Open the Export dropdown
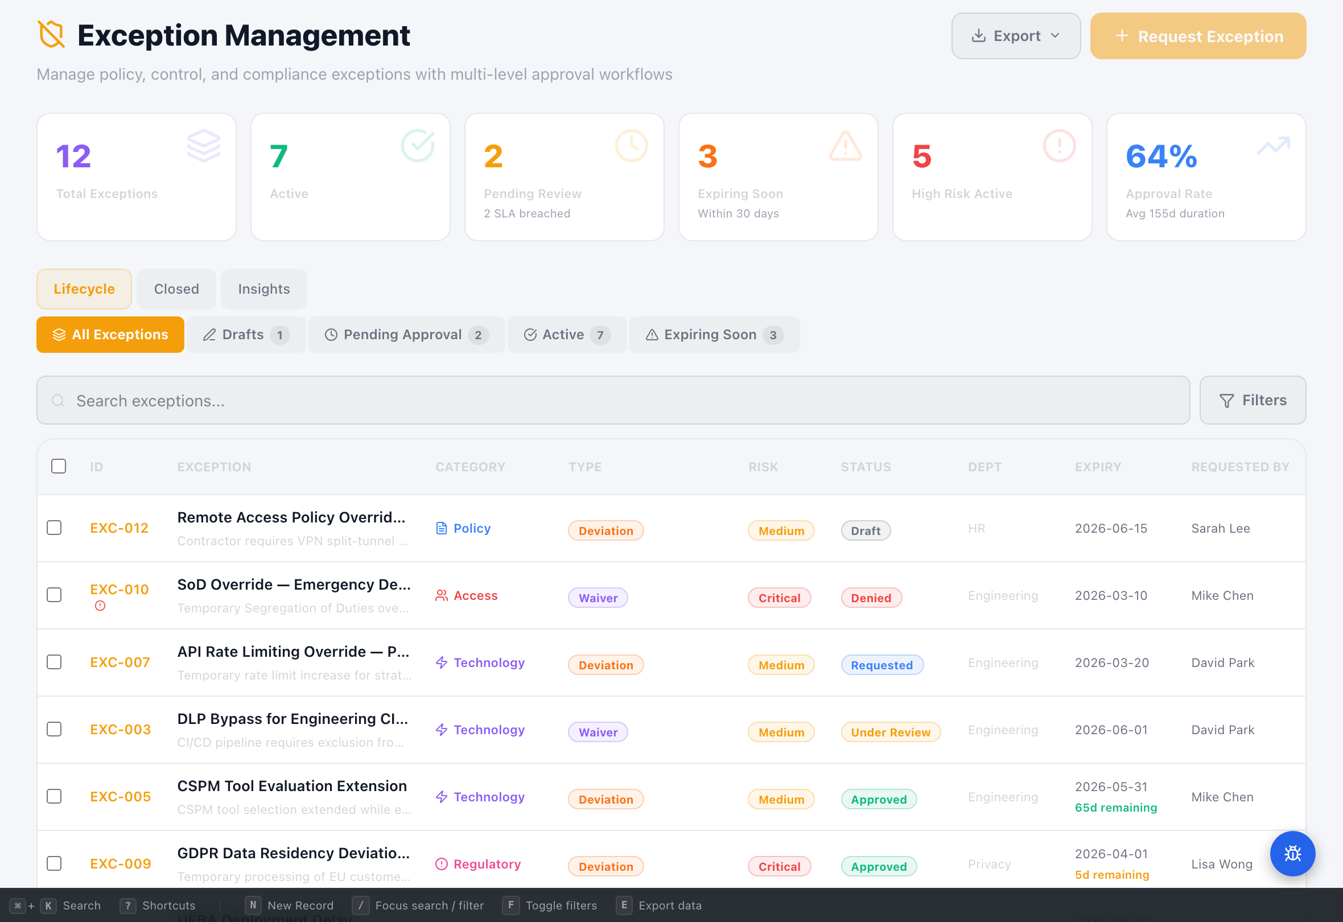 click(1016, 35)
